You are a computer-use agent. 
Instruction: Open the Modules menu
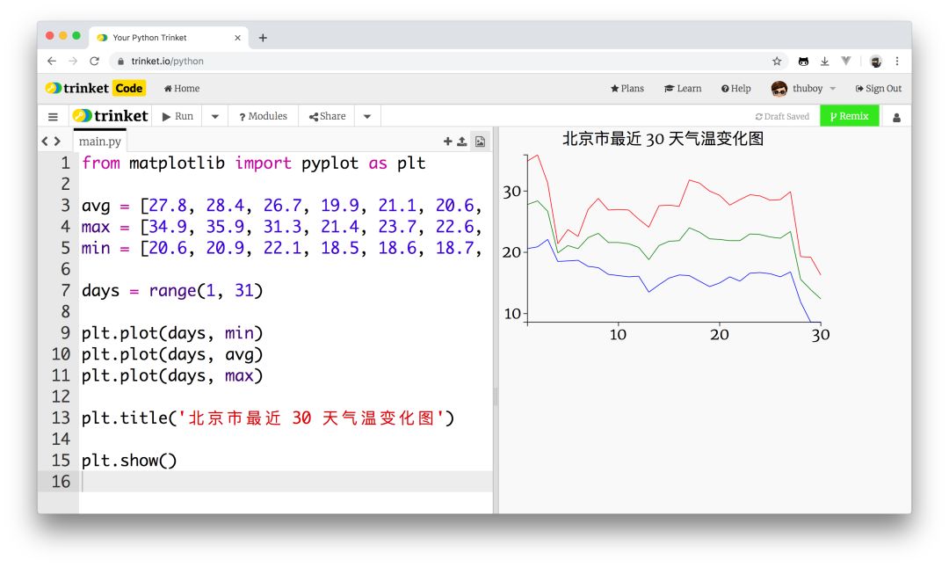263,116
